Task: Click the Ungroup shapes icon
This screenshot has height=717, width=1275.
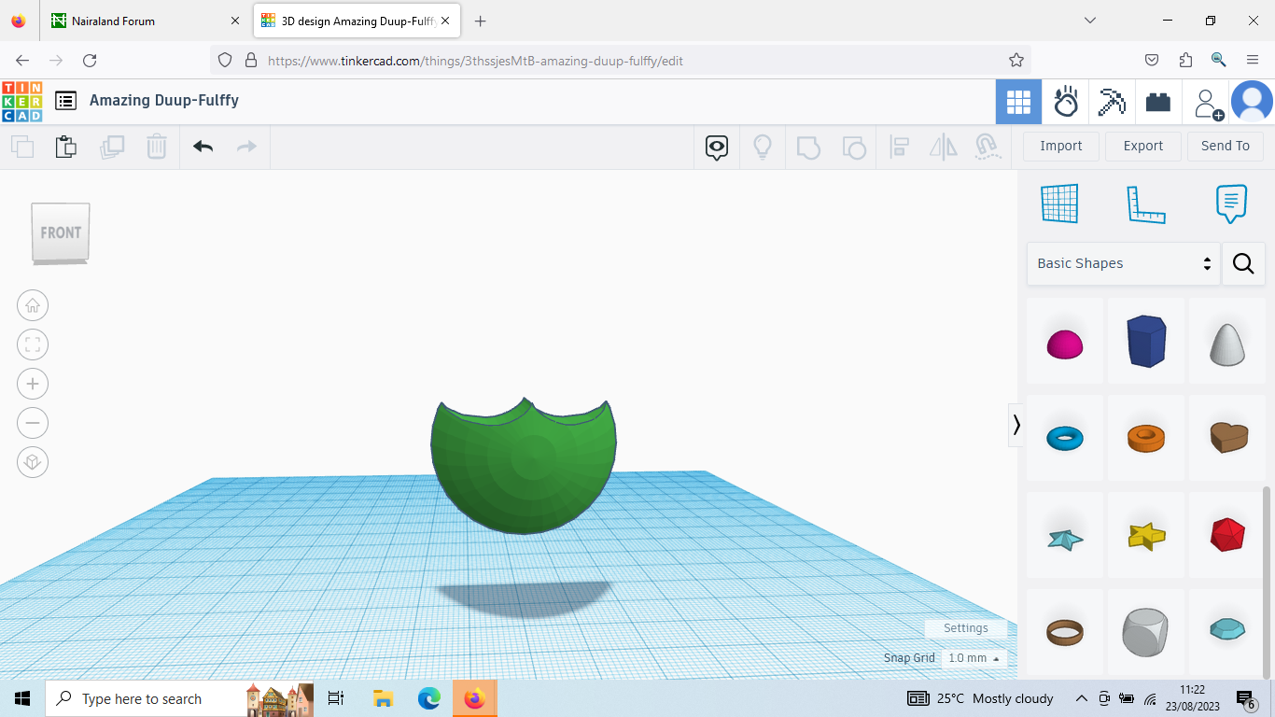Action: click(853, 148)
